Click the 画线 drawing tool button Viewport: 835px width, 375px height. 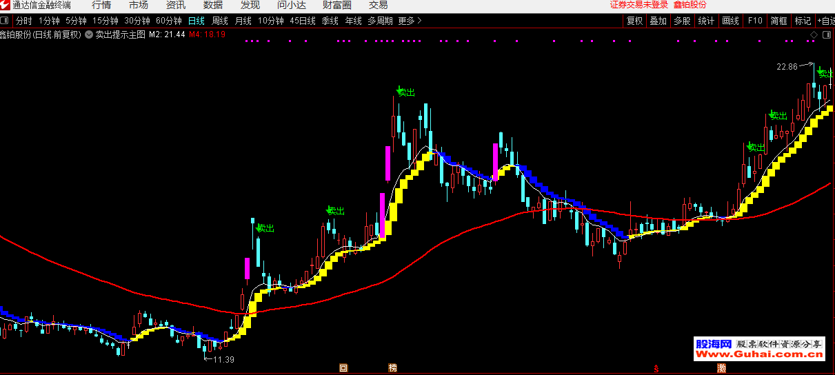pyautogui.click(x=730, y=21)
